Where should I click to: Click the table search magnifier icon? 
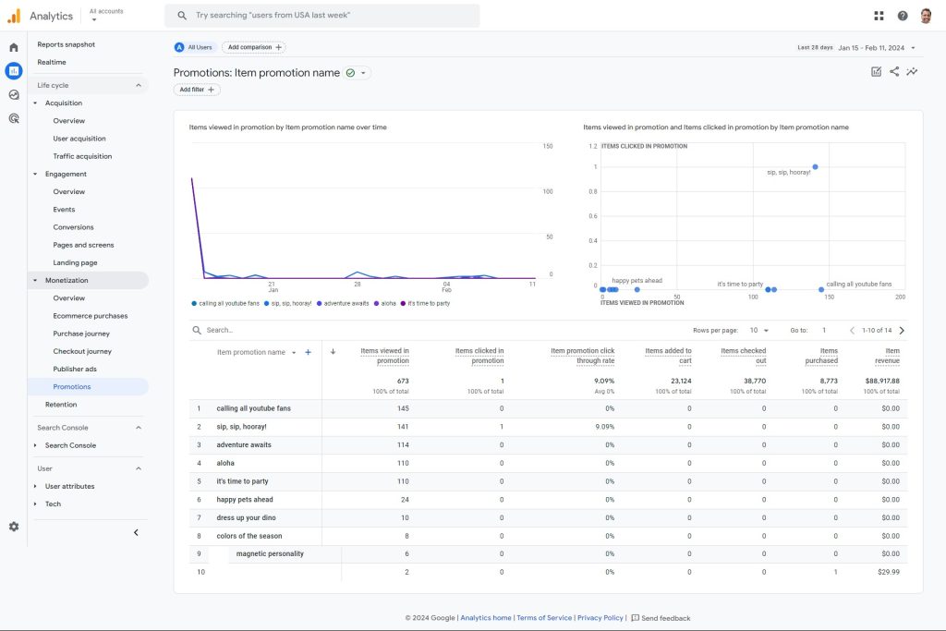(x=197, y=330)
